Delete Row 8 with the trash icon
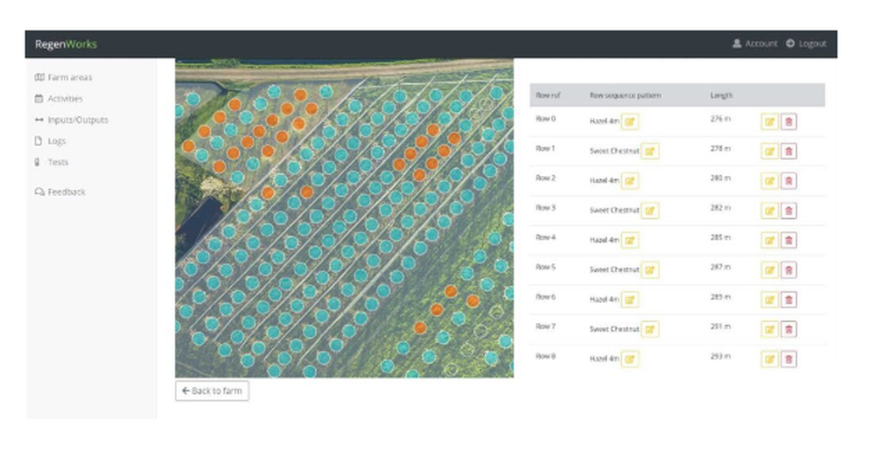Image resolution: width=875 pixels, height=462 pixels. tap(788, 359)
